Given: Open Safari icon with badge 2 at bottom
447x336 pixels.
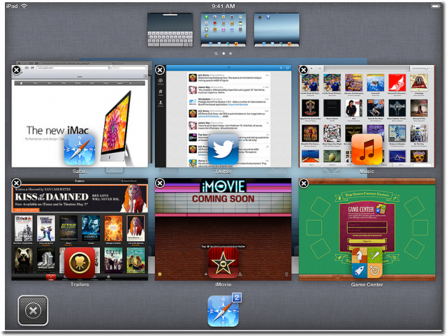Looking at the screenshot, I should click(x=223, y=311).
